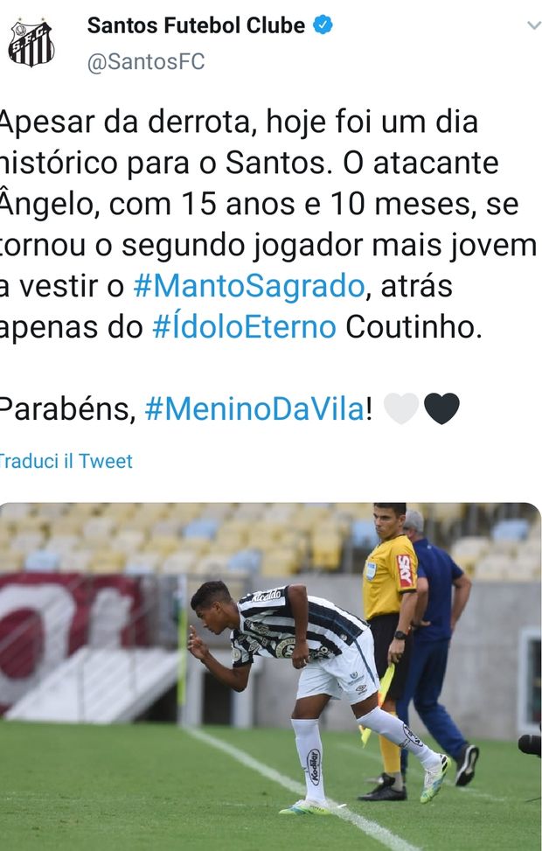Open Santos Futebol Clube profile name
This screenshot has height=851, width=542.
click(196, 25)
